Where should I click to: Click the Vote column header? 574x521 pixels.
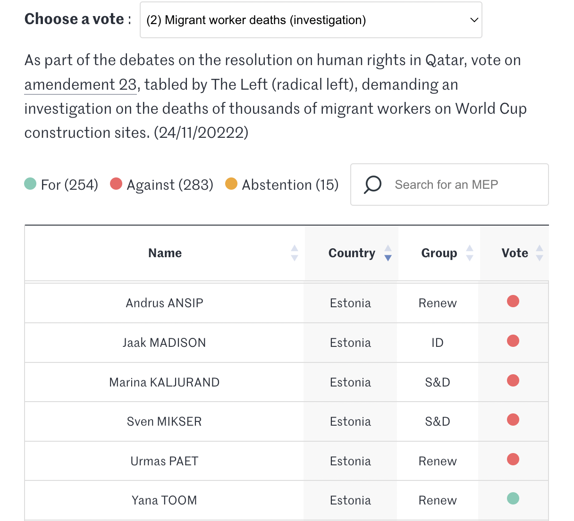[x=515, y=253]
